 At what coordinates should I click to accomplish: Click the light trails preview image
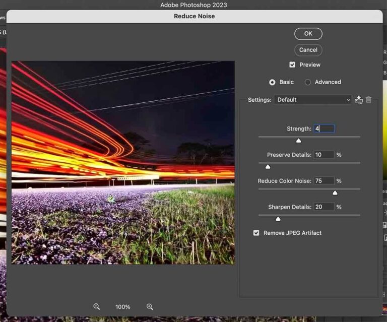(x=123, y=162)
